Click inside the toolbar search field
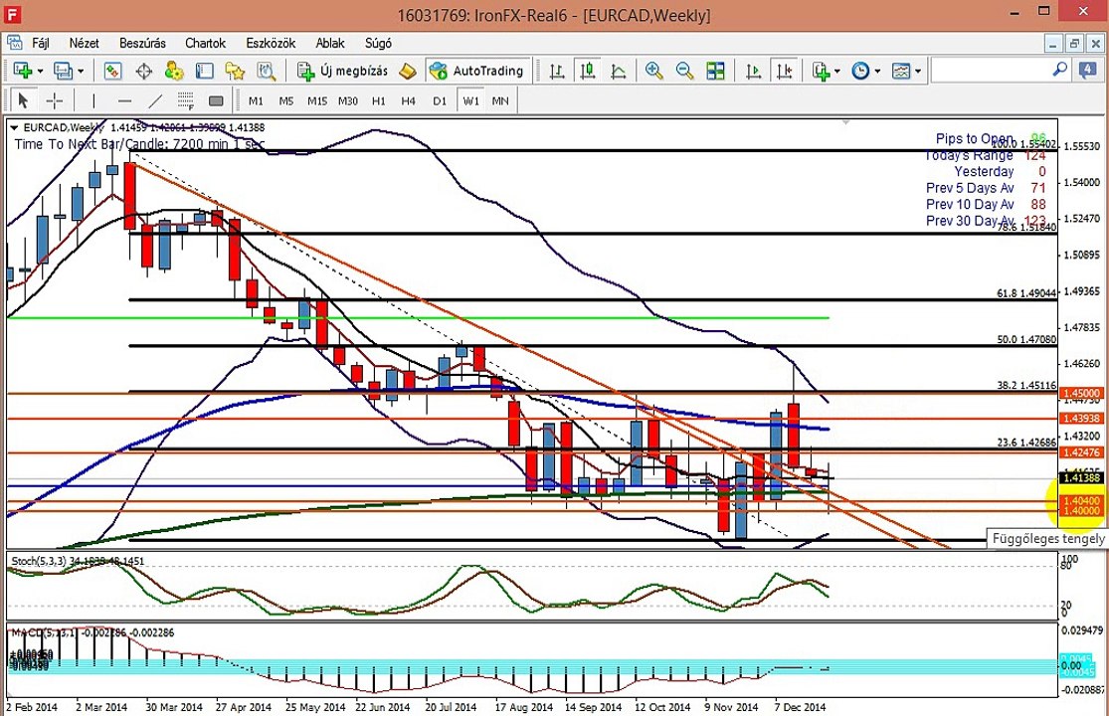 991,71
